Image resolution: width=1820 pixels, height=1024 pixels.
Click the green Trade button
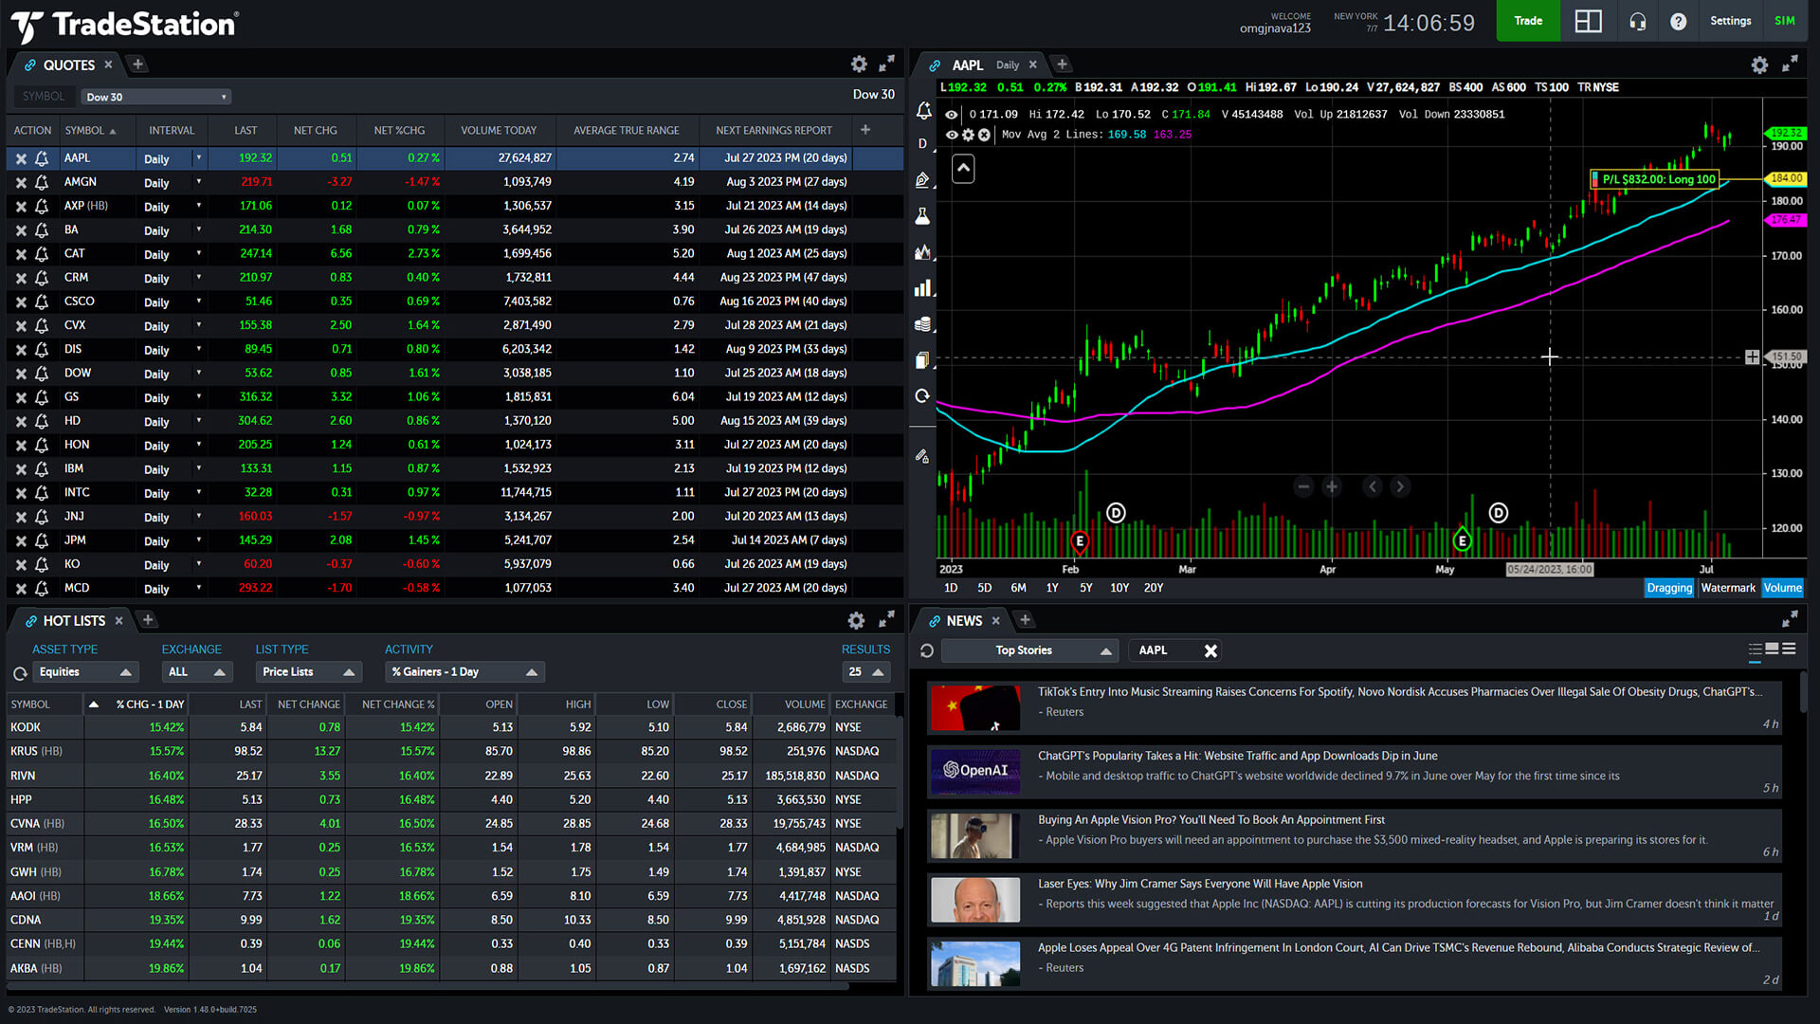coord(1527,20)
